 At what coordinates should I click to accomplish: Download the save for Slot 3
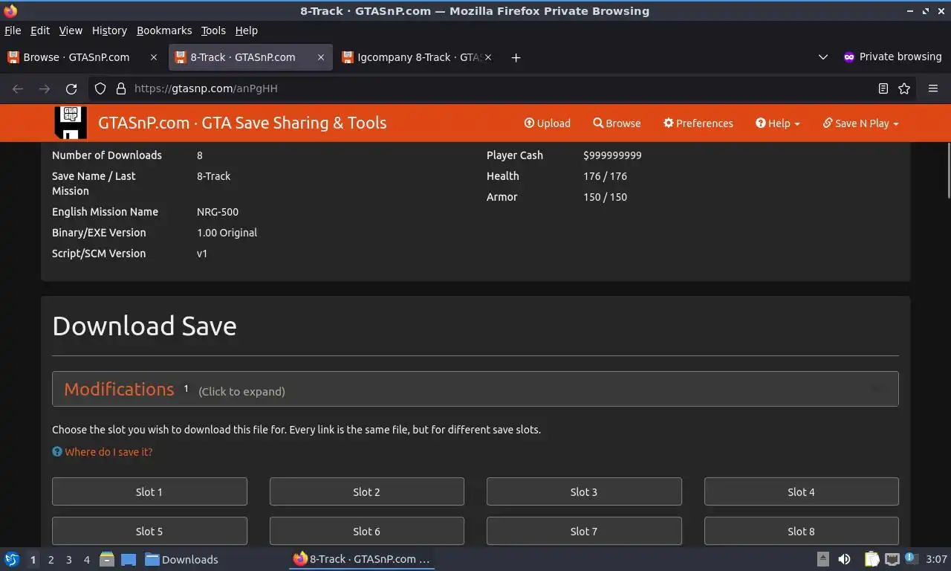pos(584,492)
